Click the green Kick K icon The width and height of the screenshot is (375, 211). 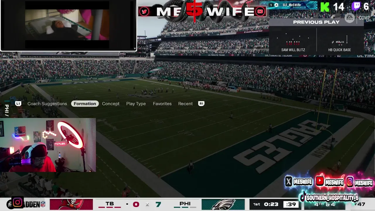pos(325,7)
